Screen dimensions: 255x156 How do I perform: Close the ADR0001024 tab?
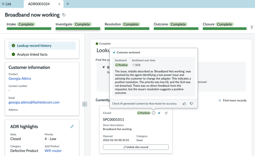click(59, 4)
